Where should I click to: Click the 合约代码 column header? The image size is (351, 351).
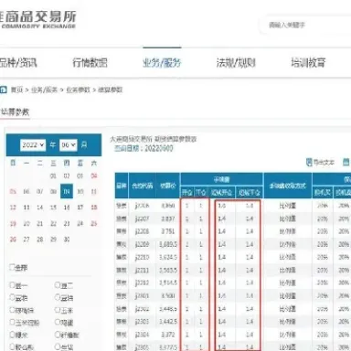[143, 186]
